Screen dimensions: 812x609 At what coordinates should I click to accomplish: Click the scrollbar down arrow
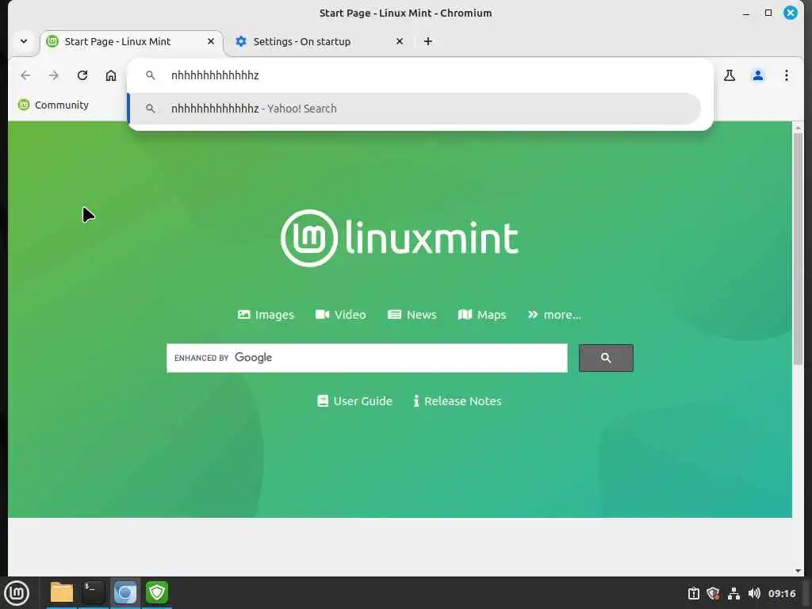[x=798, y=571]
